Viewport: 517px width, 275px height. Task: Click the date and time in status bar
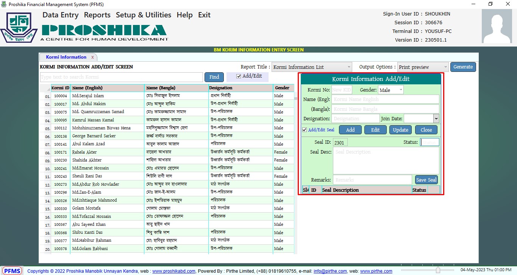(x=486, y=270)
